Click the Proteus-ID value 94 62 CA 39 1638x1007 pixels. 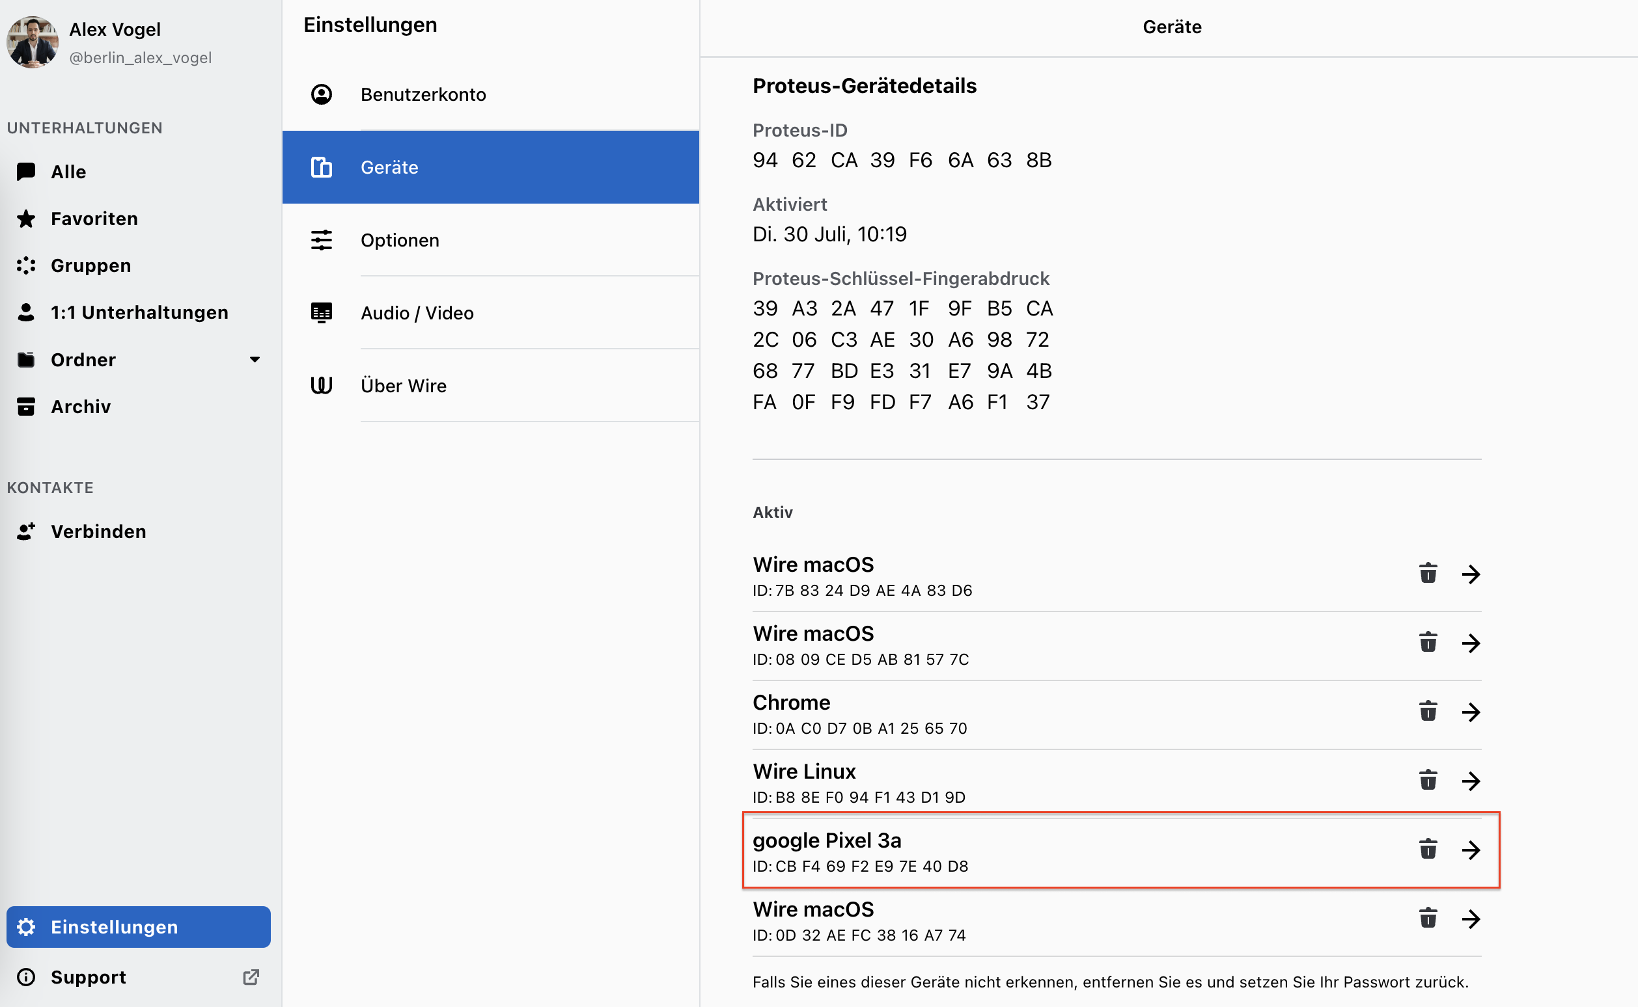pos(902,160)
